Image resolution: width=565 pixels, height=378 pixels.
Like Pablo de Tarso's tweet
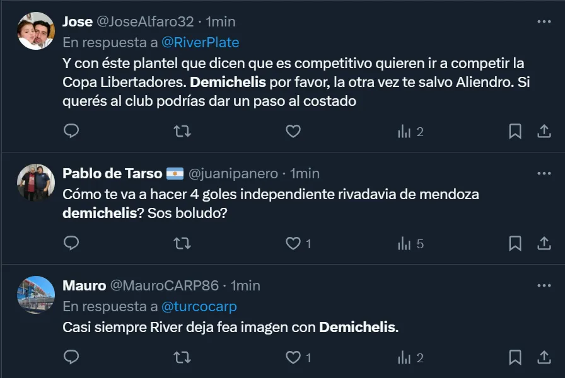[293, 243]
